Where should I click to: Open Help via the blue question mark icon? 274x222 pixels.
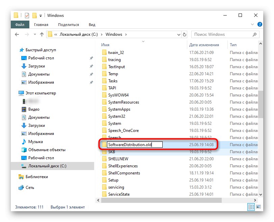[259, 24]
